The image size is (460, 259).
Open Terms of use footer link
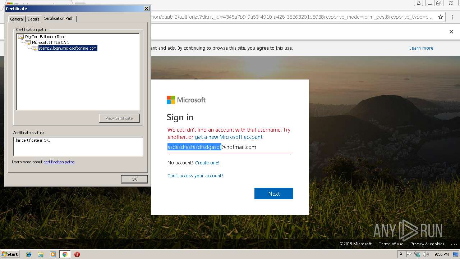coord(391,244)
